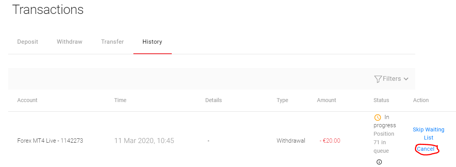Switch to the Withdraw tab
This screenshot has width=456, height=167.
[69, 42]
